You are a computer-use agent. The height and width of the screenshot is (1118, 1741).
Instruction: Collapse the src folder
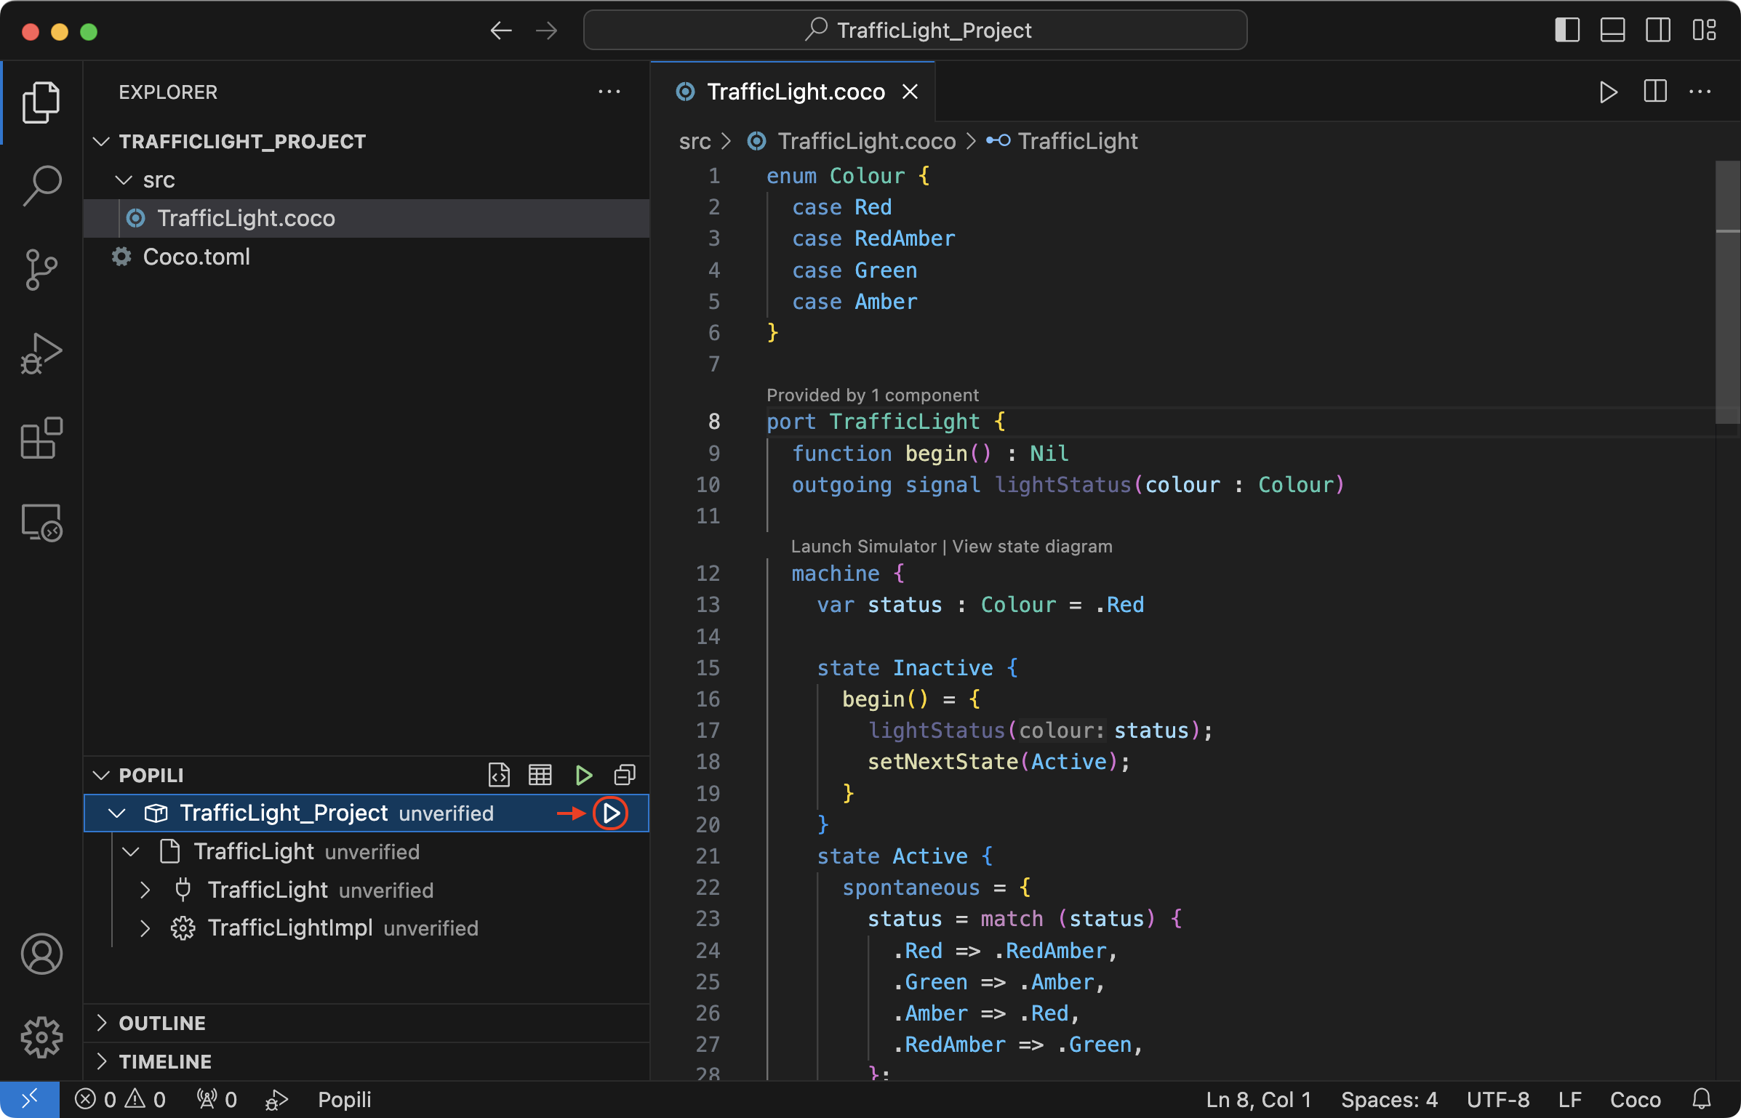[124, 180]
